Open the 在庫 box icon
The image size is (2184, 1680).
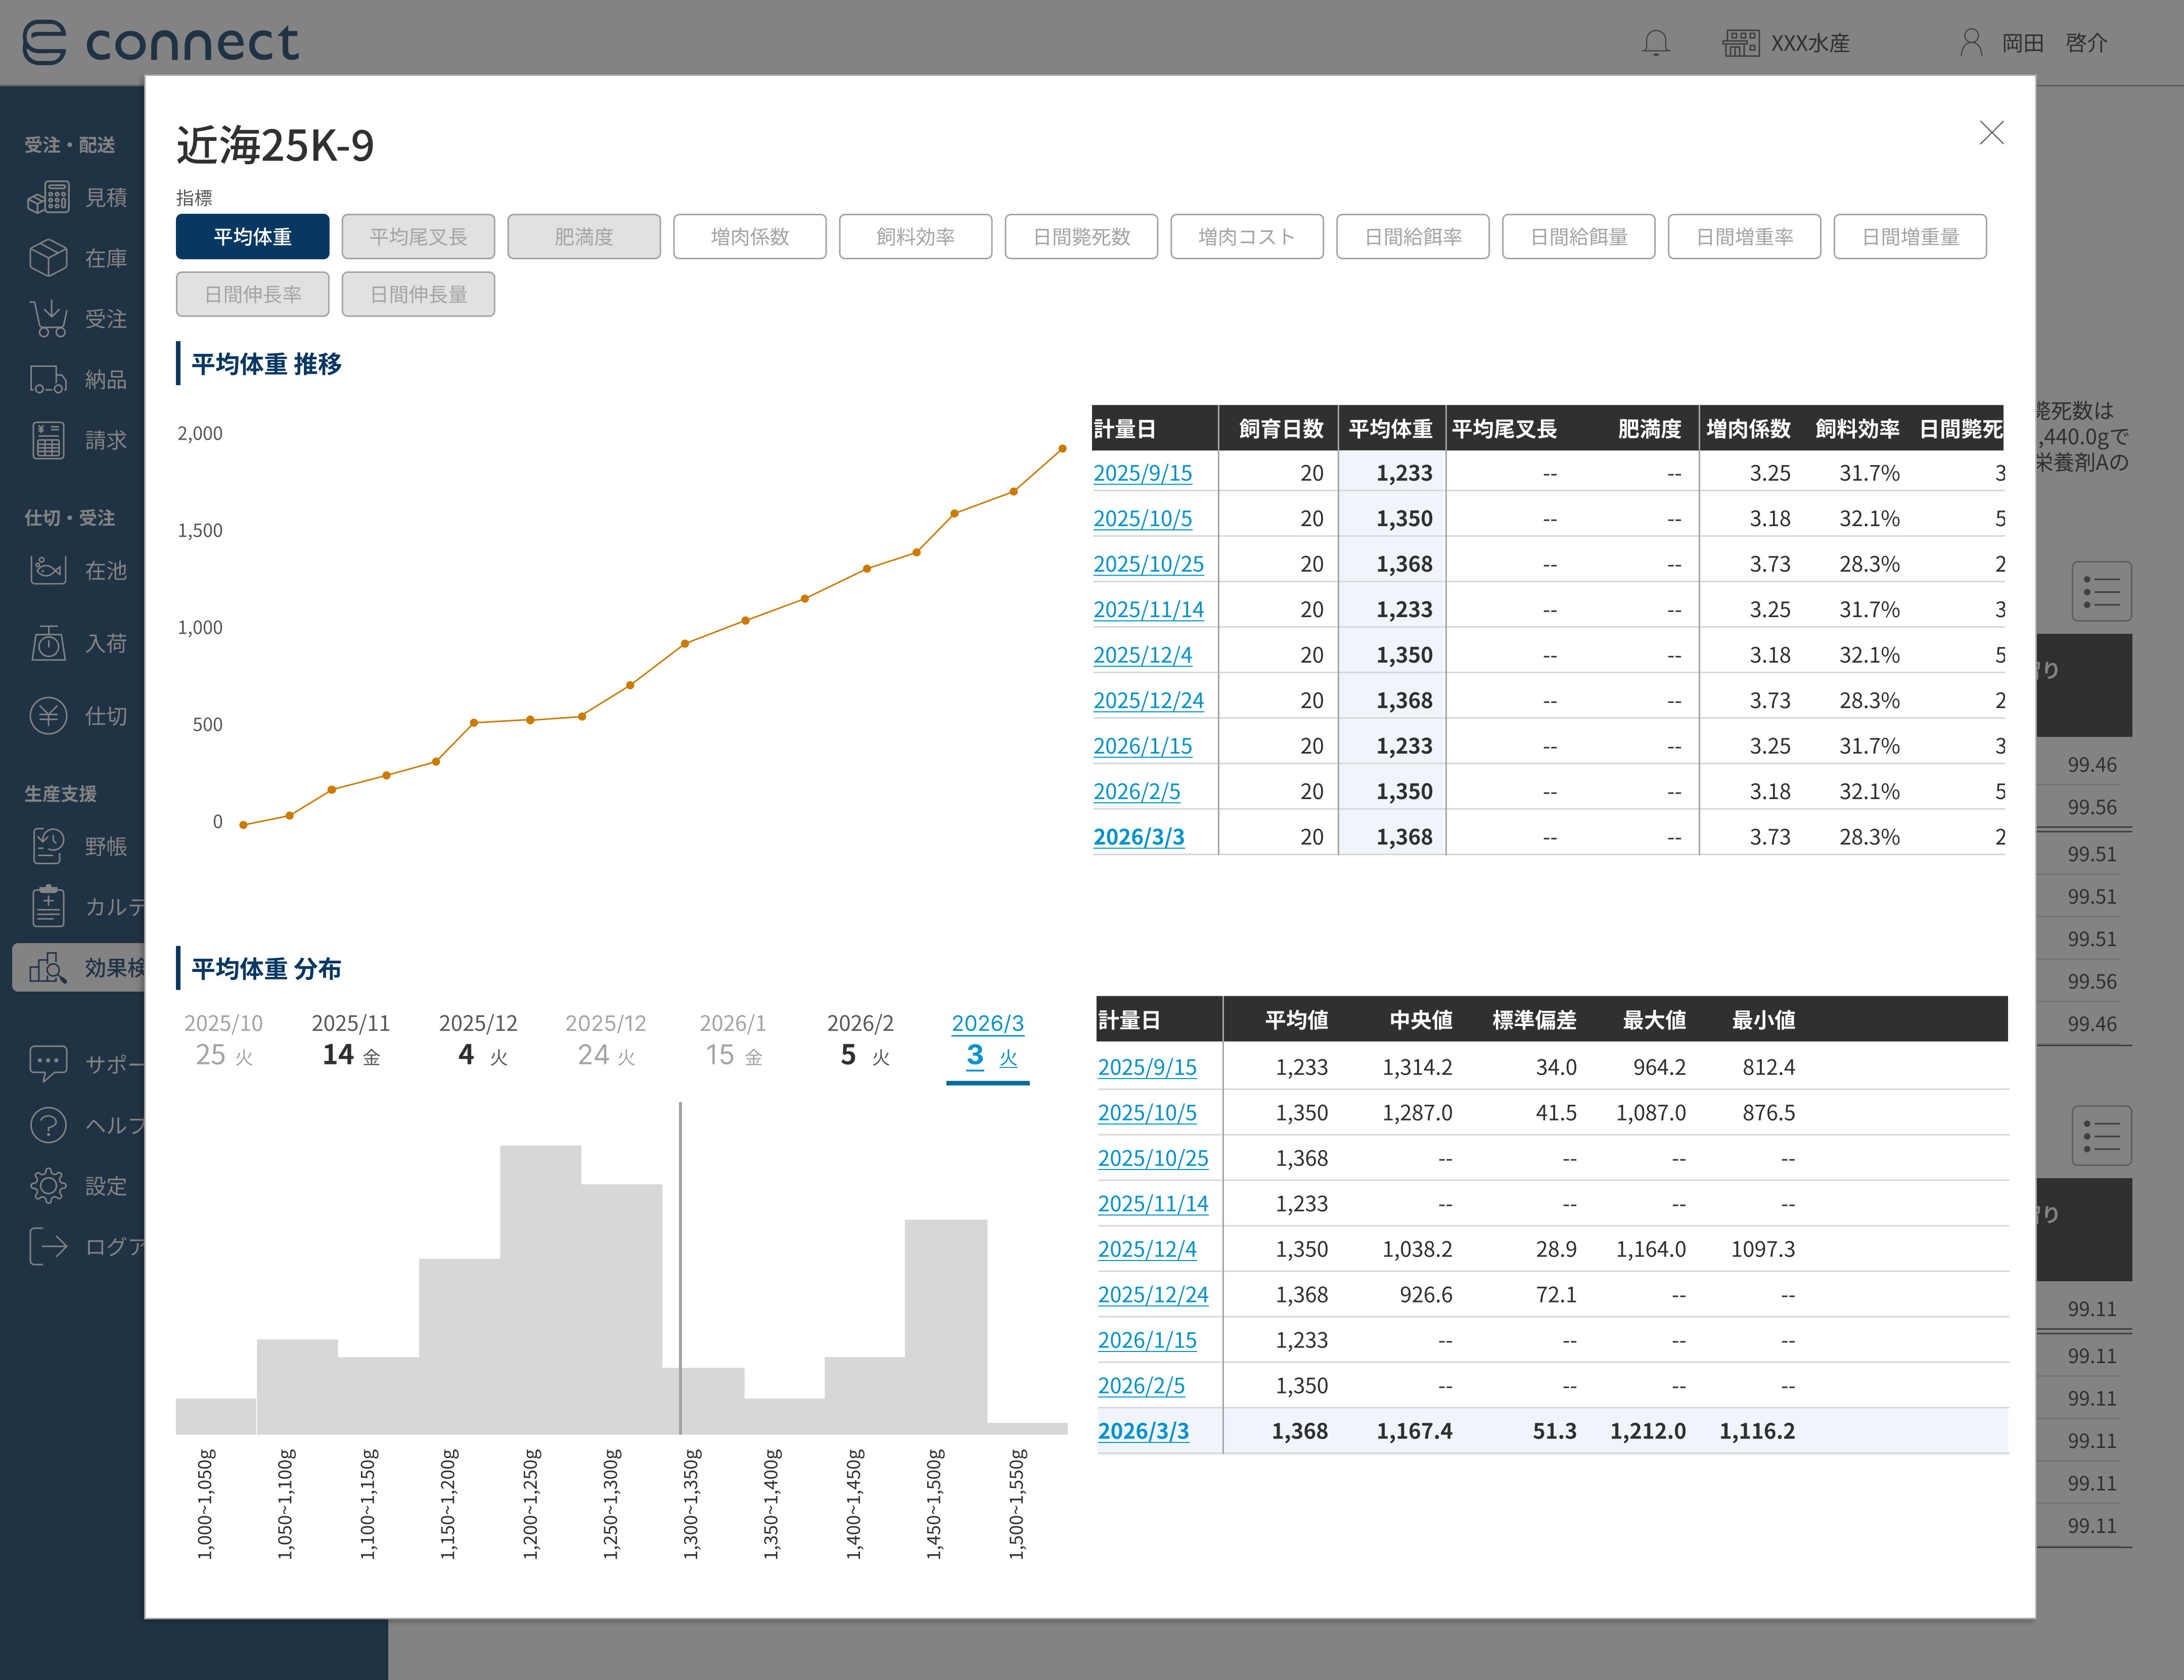(x=48, y=258)
